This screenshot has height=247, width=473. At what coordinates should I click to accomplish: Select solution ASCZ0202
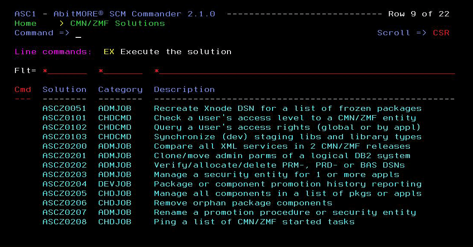(64, 165)
